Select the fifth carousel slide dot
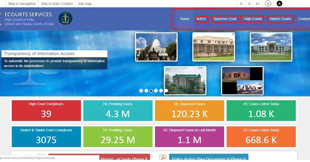 [161, 91]
